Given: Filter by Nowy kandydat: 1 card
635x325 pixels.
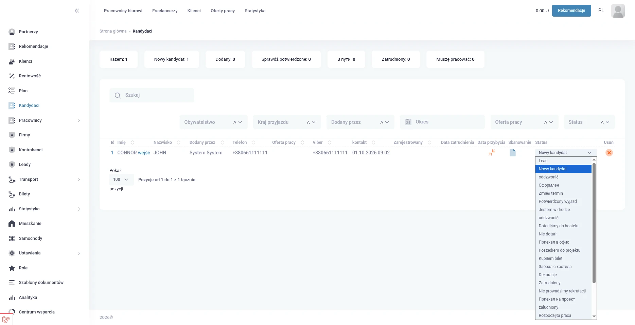Looking at the screenshot, I should tap(172, 59).
